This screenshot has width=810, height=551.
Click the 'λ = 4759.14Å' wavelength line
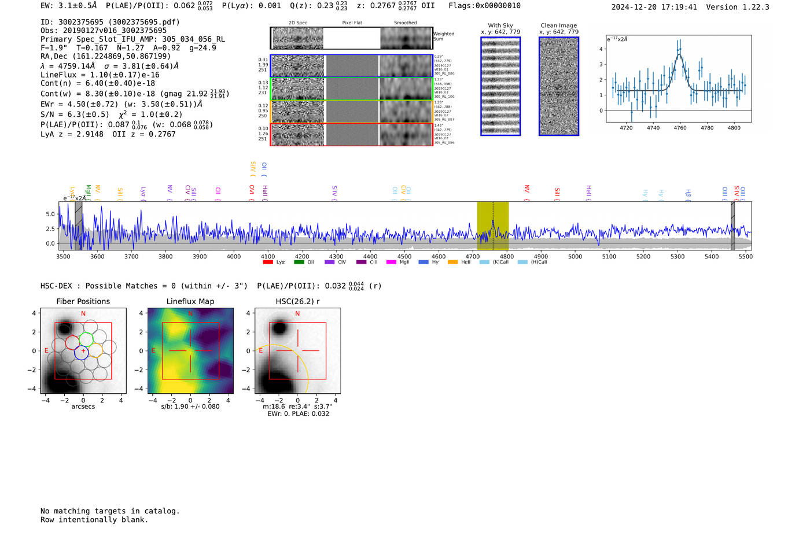(68, 66)
